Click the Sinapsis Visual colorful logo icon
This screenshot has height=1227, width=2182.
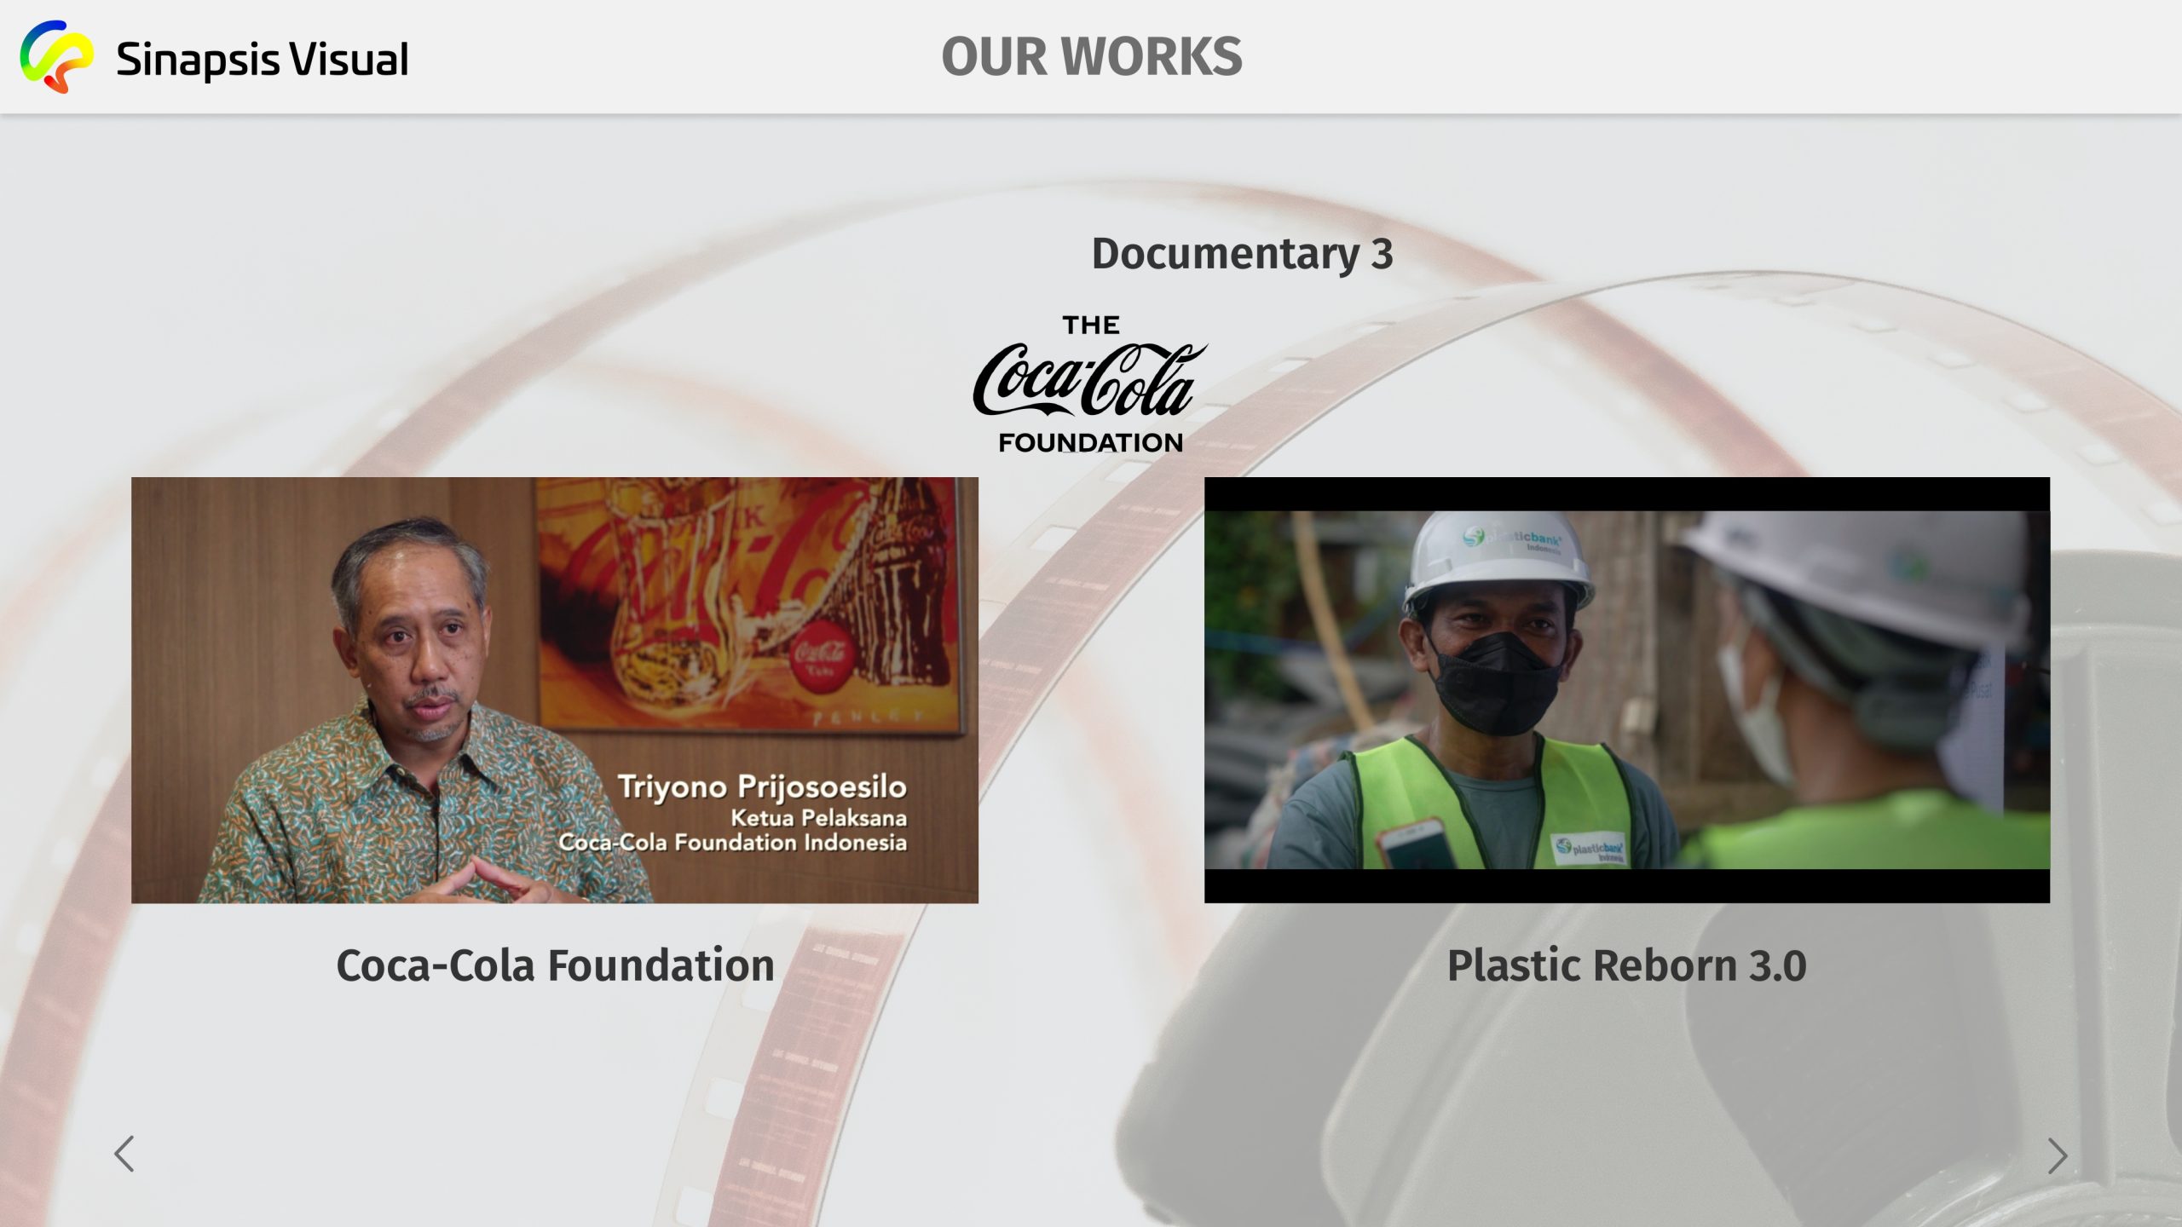pos(56,56)
